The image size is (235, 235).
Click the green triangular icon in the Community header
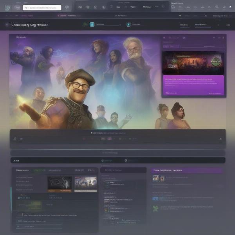(85, 24)
